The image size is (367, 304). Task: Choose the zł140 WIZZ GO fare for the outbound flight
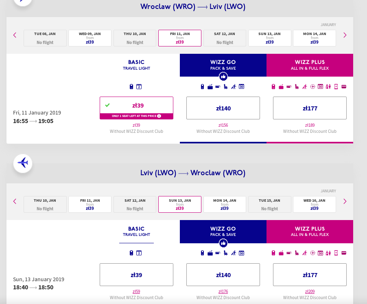[223, 108]
